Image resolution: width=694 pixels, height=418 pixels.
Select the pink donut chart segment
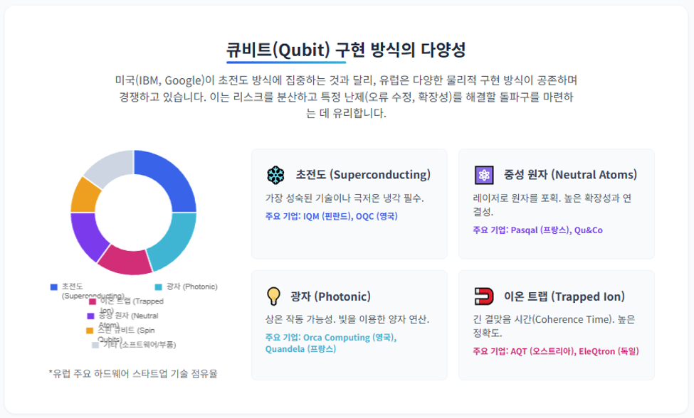(x=125, y=261)
